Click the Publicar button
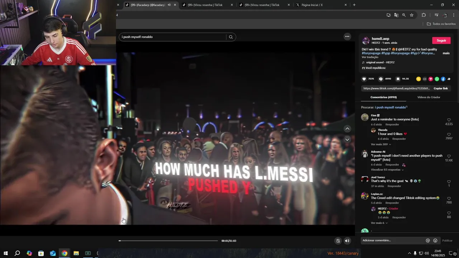 [x=447, y=240]
